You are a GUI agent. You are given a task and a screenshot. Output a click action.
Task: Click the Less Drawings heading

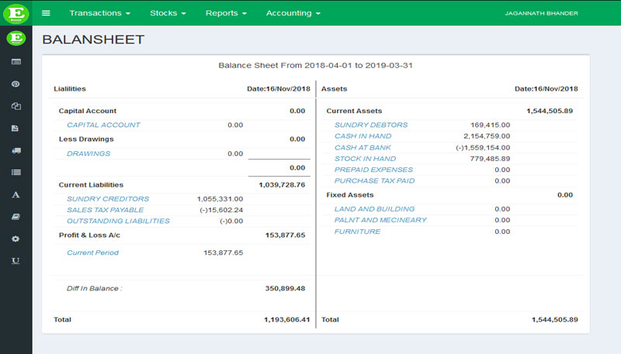tap(86, 139)
